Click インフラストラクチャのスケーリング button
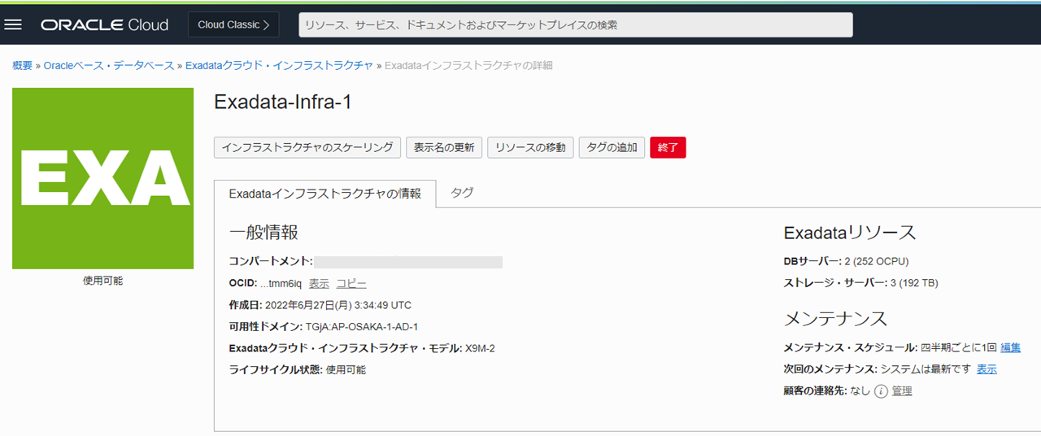Image resolution: width=1041 pixels, height=436 pixels. (x=307, y=147)
